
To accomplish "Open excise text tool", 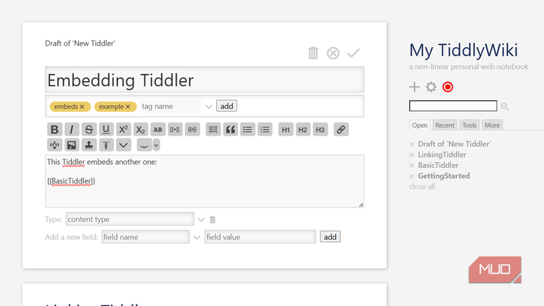I will 54,145.
